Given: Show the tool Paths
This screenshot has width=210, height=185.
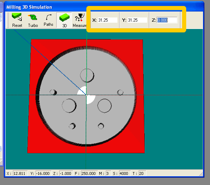Looking at the screenshot, I should (x=49, y=20).
